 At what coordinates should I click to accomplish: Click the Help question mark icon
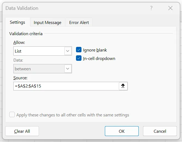(x=151, y=8)
